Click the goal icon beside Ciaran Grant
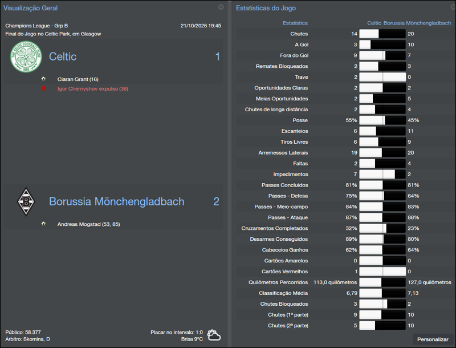Viewport: 456px width, 348px height. [x=43, y=79]
